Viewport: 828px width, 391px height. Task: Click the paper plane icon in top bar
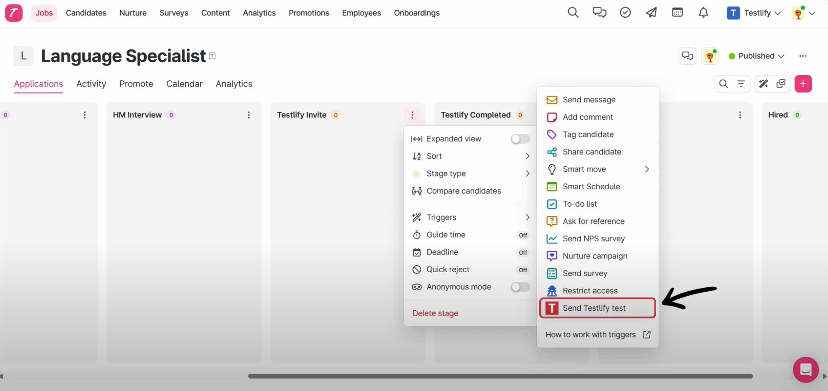click(x=651, y=12)
